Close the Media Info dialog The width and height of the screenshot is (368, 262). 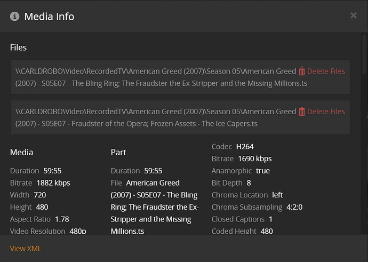coord(353,15)
